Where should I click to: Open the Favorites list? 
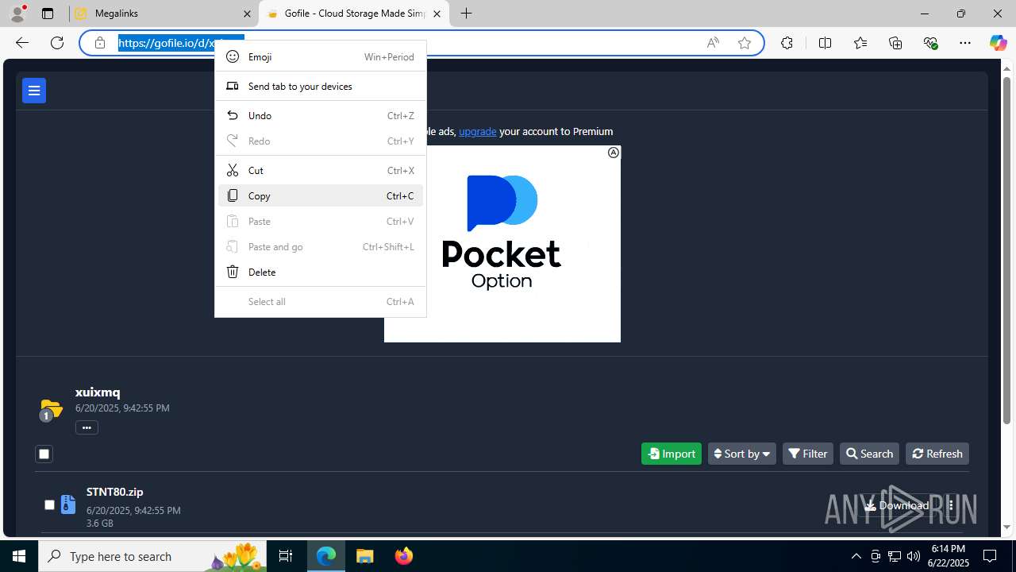860,43
